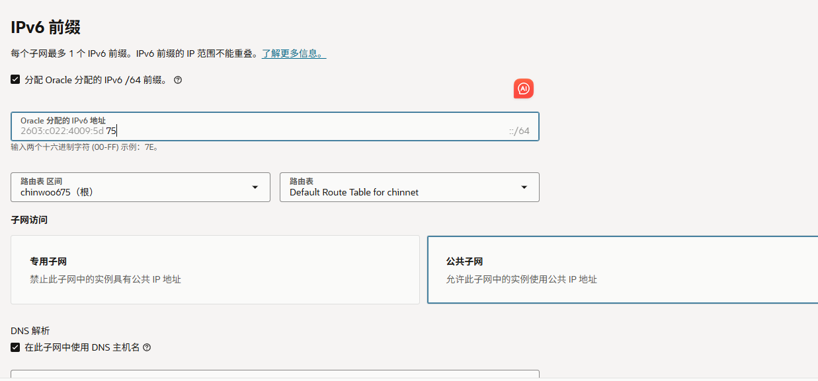Click the arrow icon in 路由表 区间 field
Viewport: 818px width, 381px height.
255,188
